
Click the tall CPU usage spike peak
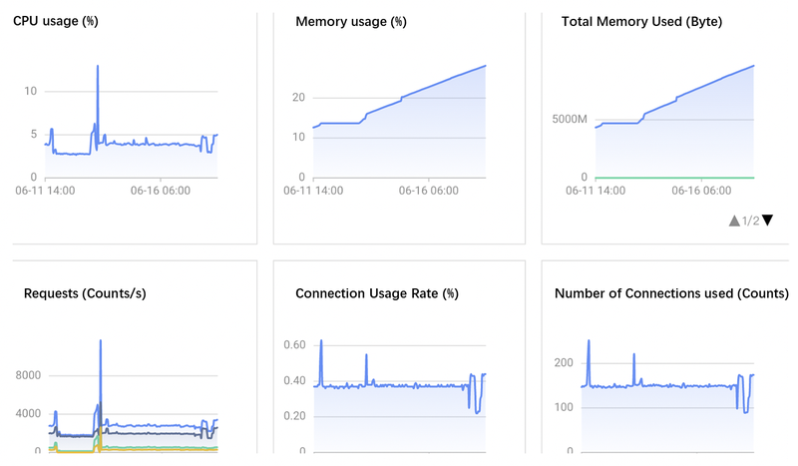click(x=98, y=66)
